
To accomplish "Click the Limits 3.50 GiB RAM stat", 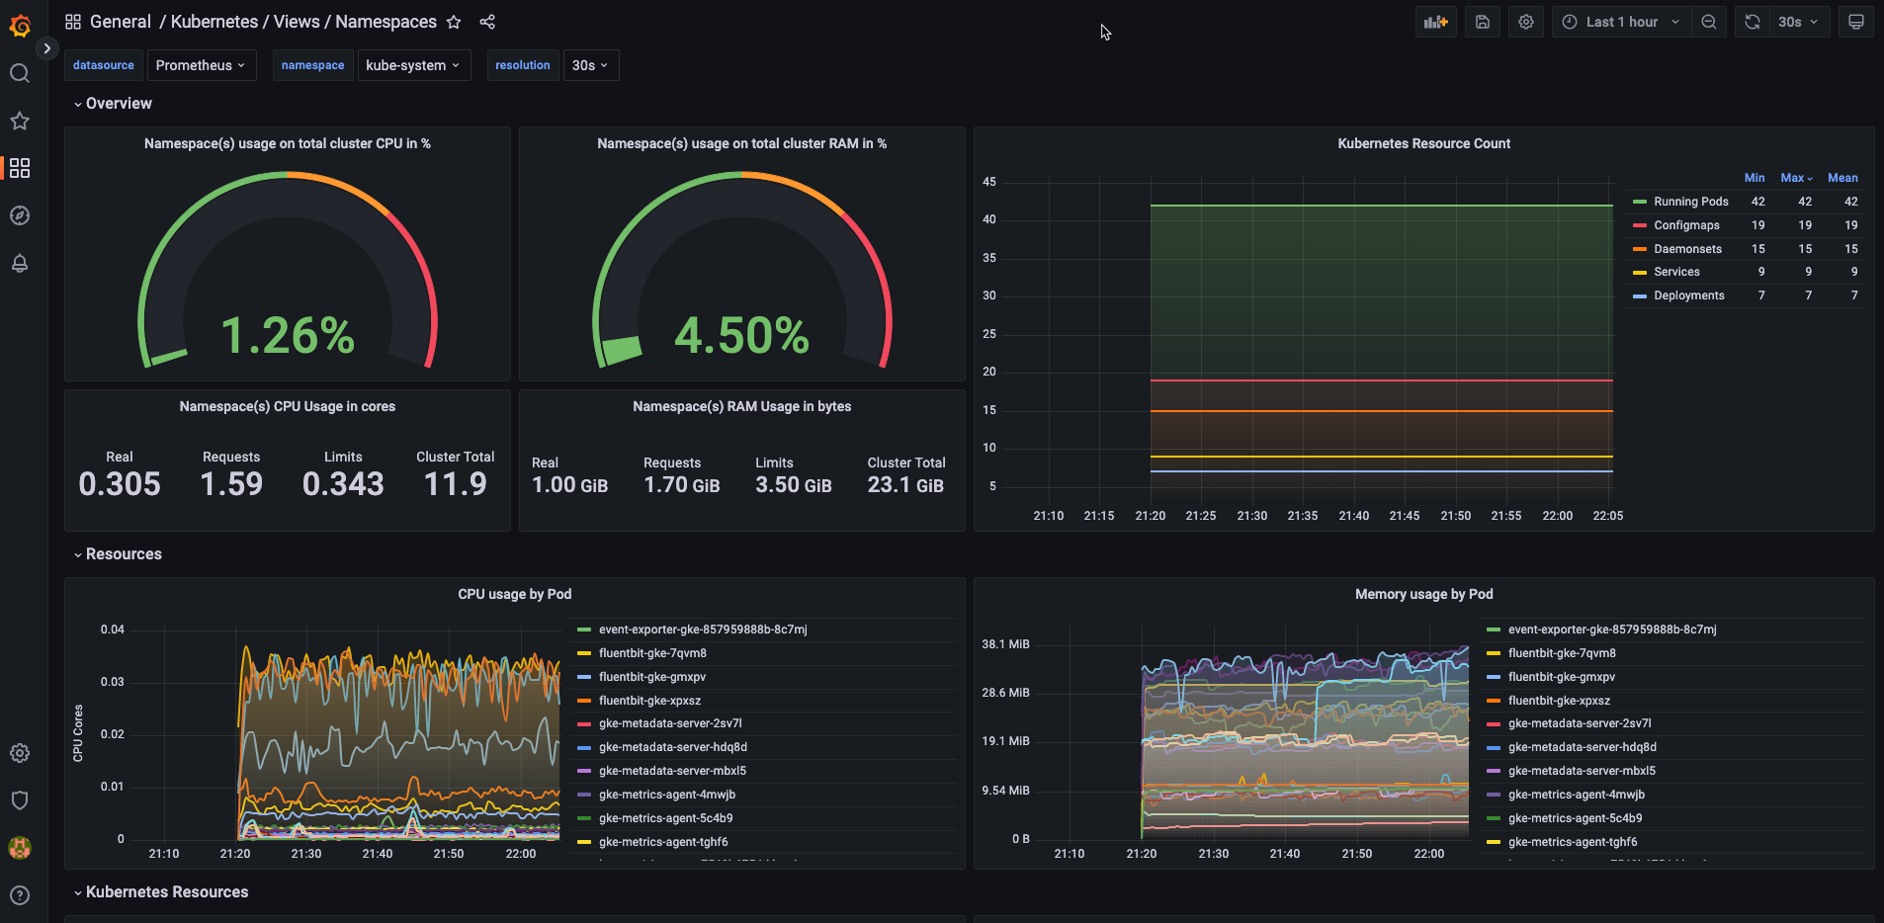I will [x=794, y=475].
